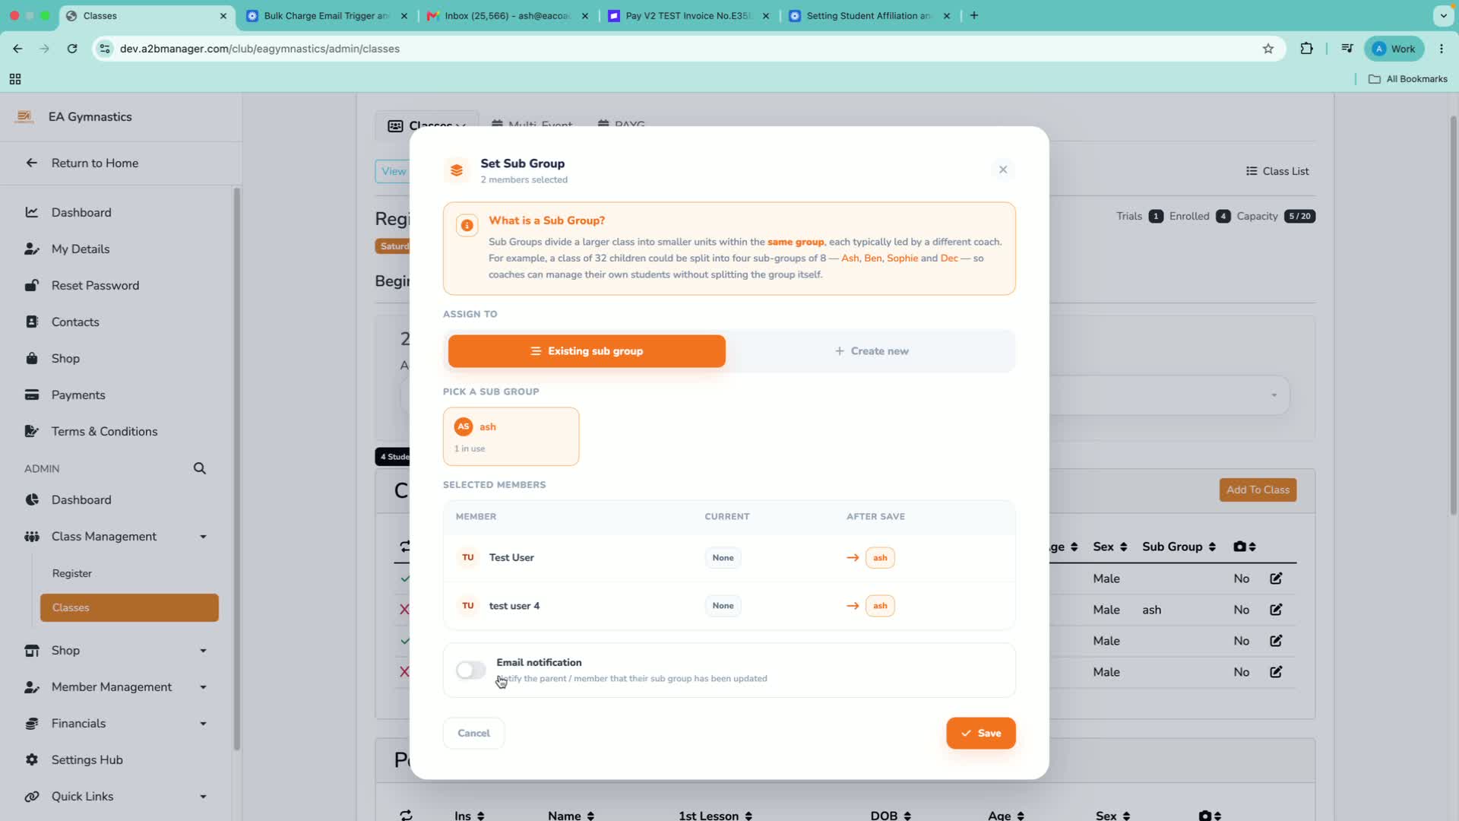1459x821 pixels.
Task: Select Existing sub group option
Action: coord(587,351)
